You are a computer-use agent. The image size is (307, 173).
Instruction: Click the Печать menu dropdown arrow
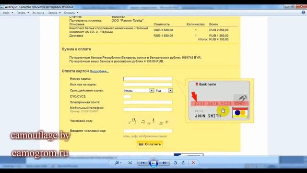coord(28,12)
